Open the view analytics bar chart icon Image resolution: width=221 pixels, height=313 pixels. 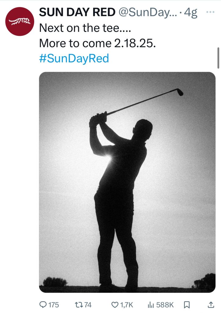pos(150,305)
